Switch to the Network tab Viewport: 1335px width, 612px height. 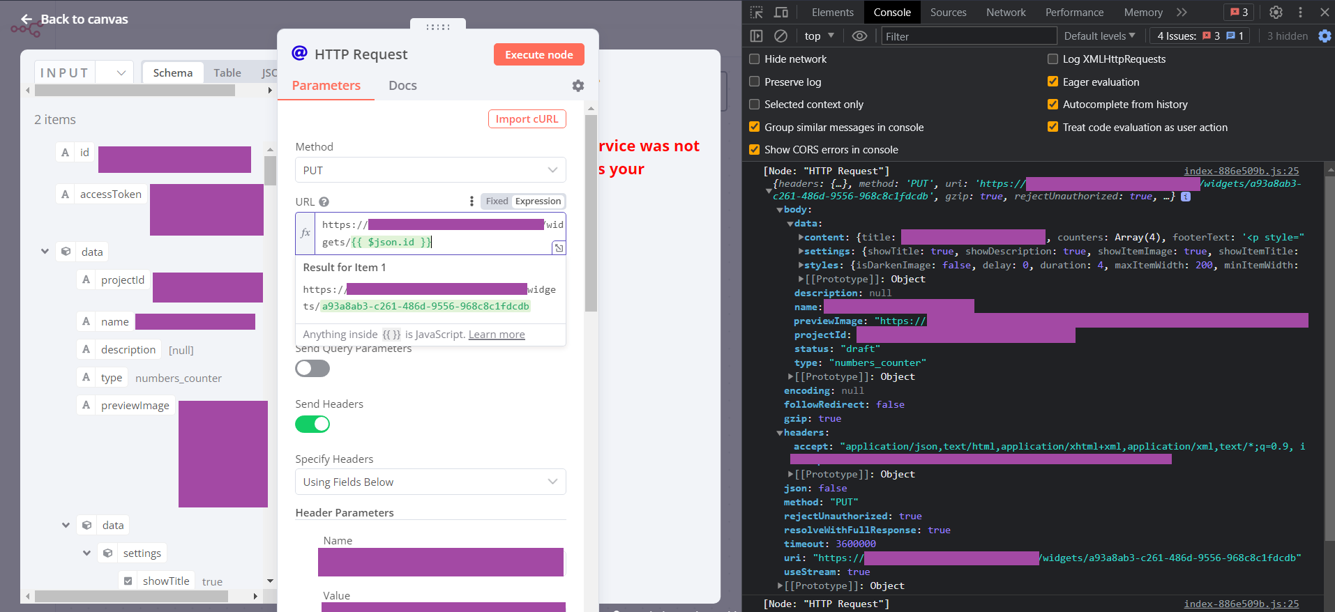click(x=1005, y=13)
